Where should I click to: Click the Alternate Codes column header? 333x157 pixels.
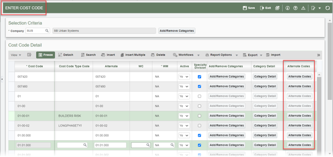[299, 66]
